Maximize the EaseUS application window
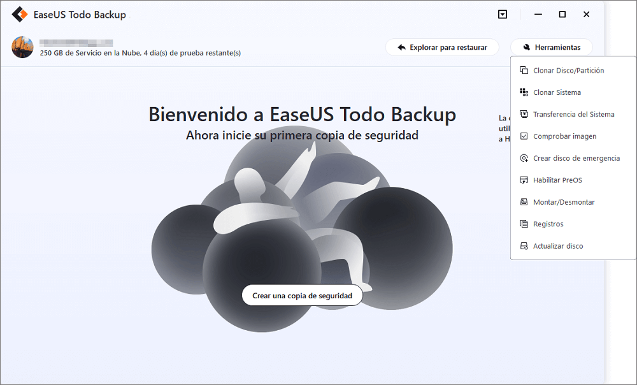Screen dimensions: 637x385 click(x=562, y=14)
